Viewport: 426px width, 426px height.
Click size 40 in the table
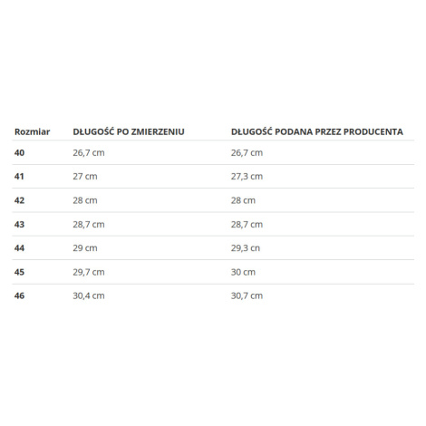point(19,153)
